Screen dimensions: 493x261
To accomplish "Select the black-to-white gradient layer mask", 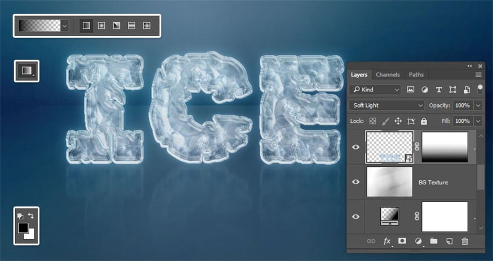I will click(445, 147).
